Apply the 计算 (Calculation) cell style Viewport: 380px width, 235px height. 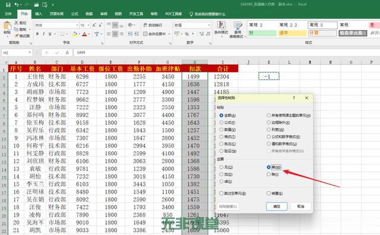[322, 33]
